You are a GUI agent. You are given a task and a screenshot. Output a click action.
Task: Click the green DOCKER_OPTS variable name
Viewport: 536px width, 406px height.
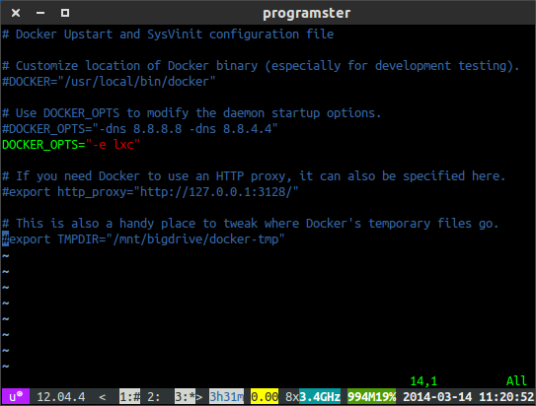(40, 145)
